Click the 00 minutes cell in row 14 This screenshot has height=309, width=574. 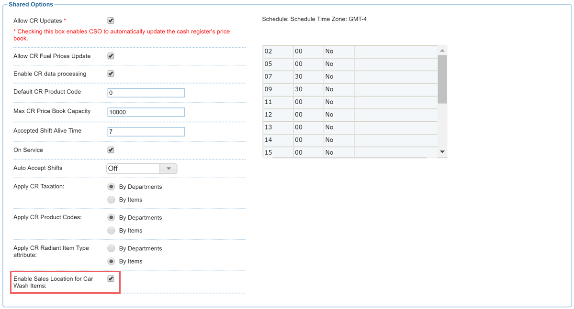(x=309, y=140)
